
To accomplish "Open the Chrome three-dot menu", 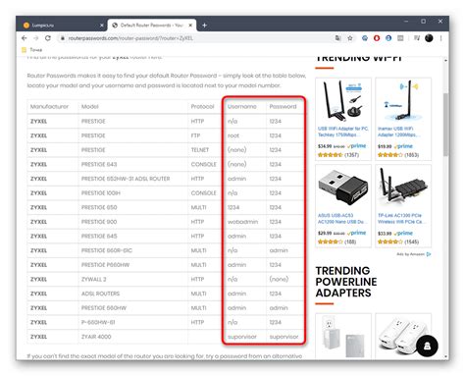I will (440, 38).
